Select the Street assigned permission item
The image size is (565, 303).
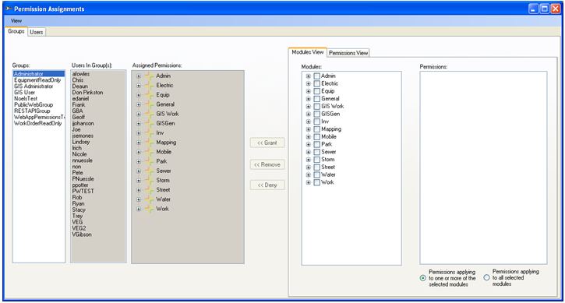(163, 190)
